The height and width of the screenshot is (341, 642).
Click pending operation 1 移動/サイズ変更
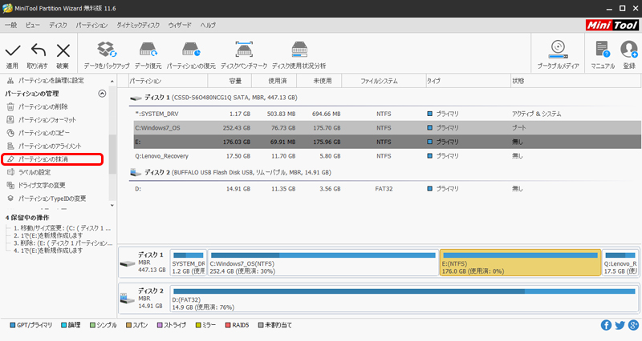coord(62,228)
